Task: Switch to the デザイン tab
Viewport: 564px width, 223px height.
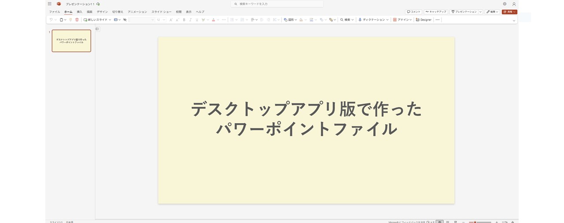Action: click(x=102, y=12)
